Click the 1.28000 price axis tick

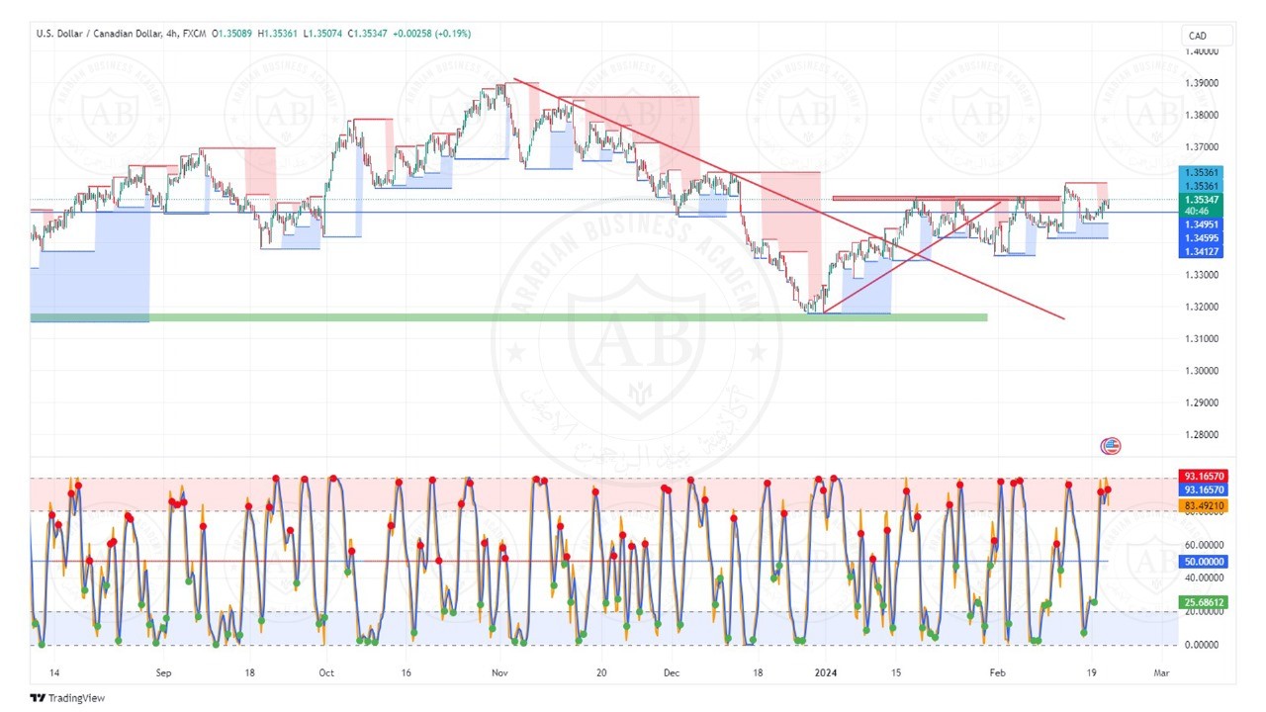1203,435
